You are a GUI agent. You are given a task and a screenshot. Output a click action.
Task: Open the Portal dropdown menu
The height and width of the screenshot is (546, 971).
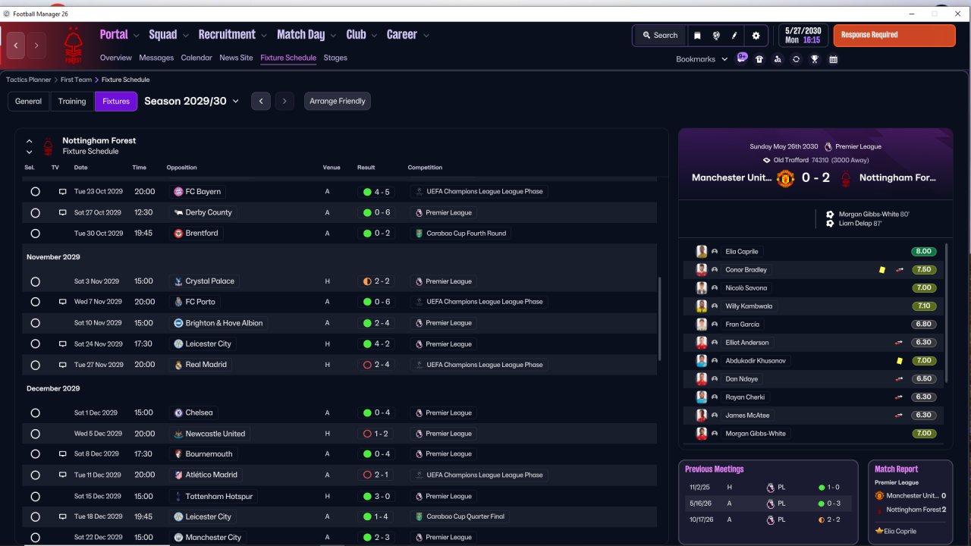click(120, 35)
